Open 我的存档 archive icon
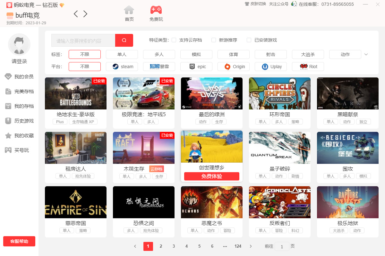 pyautogui.click(x=8, y=106)
